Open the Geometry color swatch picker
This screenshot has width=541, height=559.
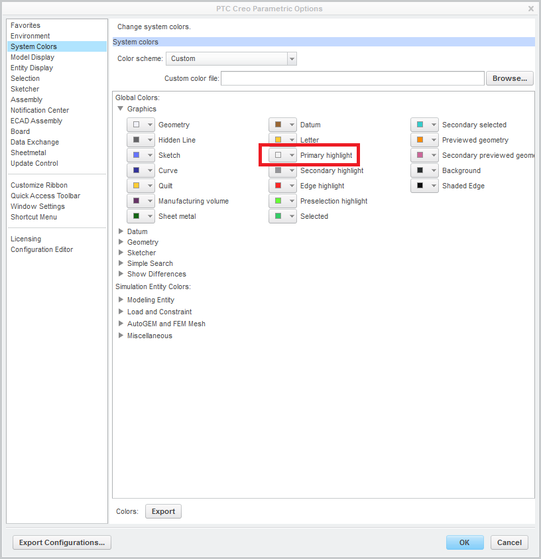click(x=141, y=125)
